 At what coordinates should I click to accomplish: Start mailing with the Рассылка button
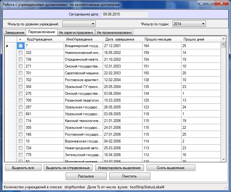[x=86, y=176]
